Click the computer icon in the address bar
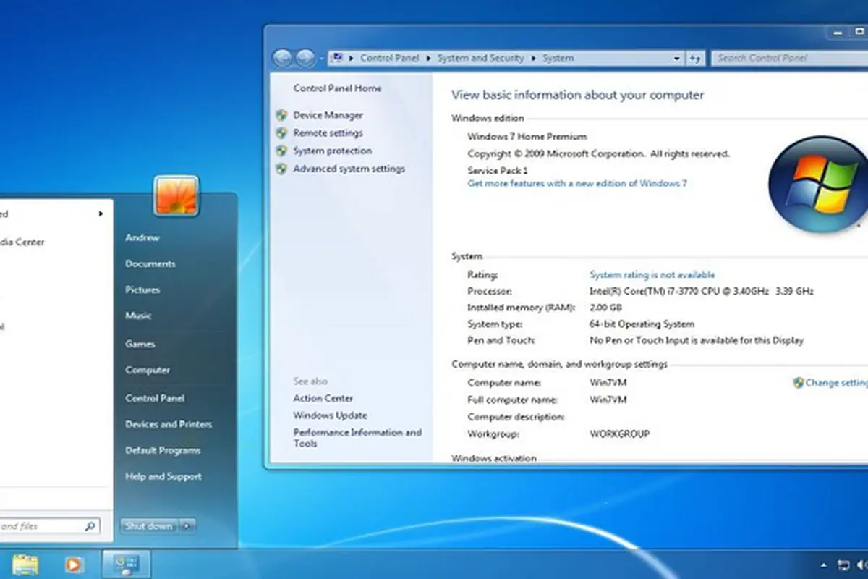 337,58
